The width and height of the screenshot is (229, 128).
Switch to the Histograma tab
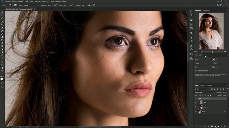206,10
